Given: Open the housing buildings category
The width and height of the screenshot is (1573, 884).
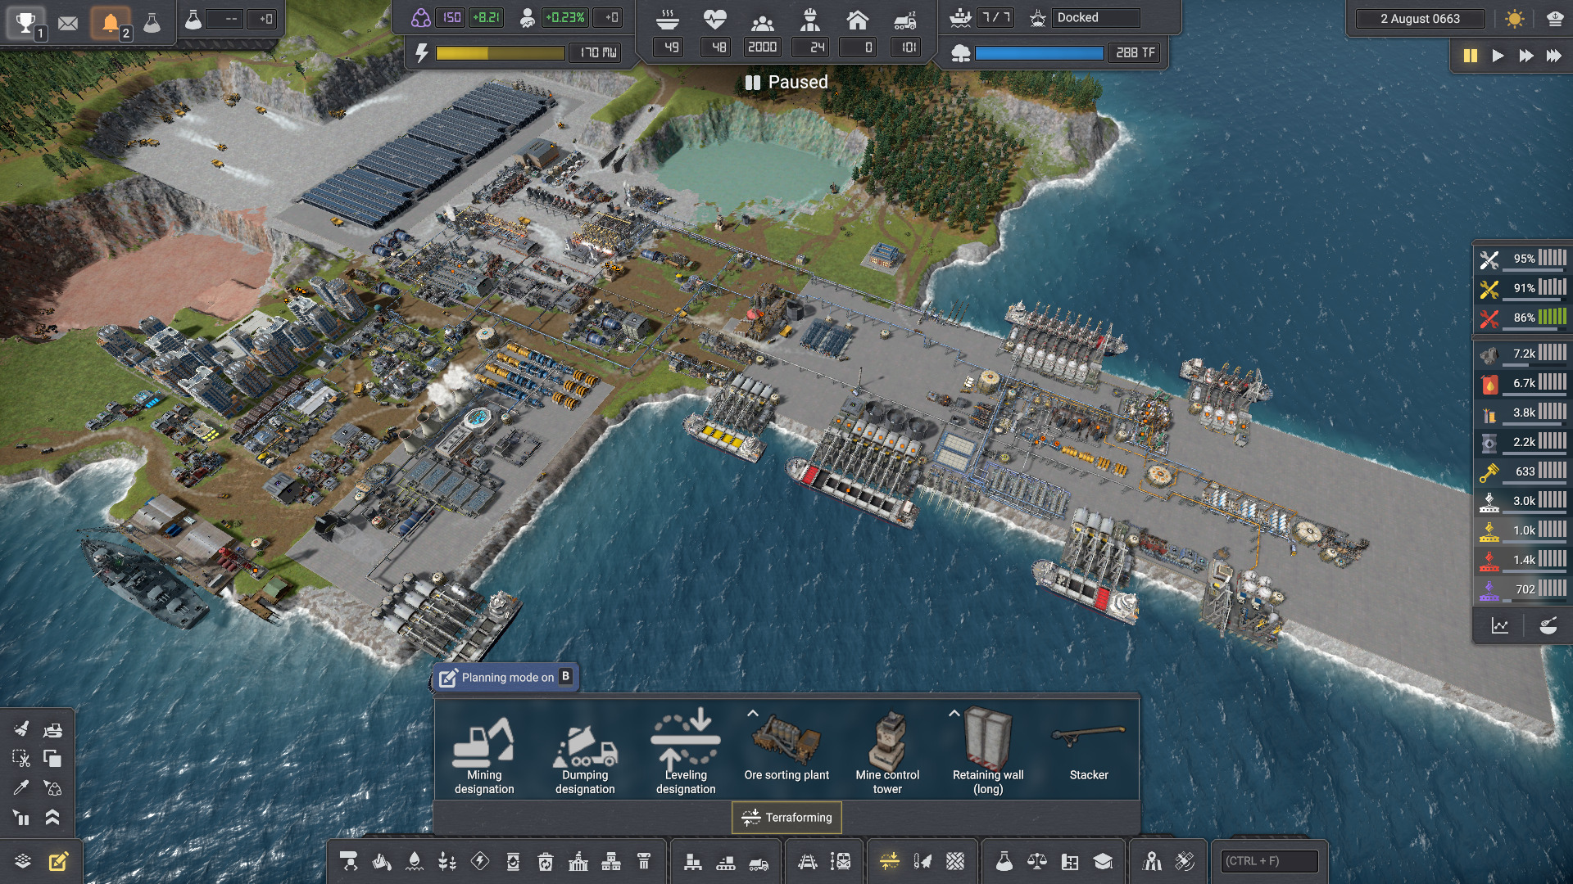Looking at the screenshot, I should pos(611,861).
